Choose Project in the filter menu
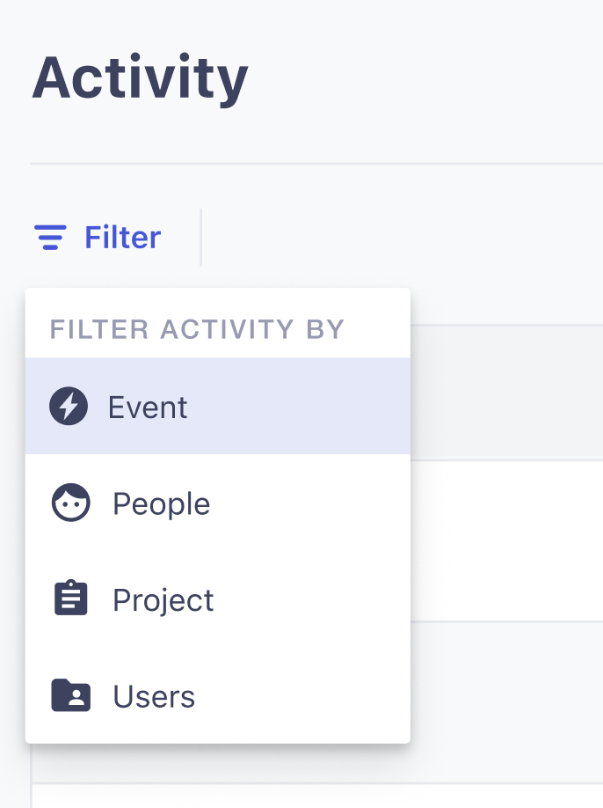 (163, 599)
